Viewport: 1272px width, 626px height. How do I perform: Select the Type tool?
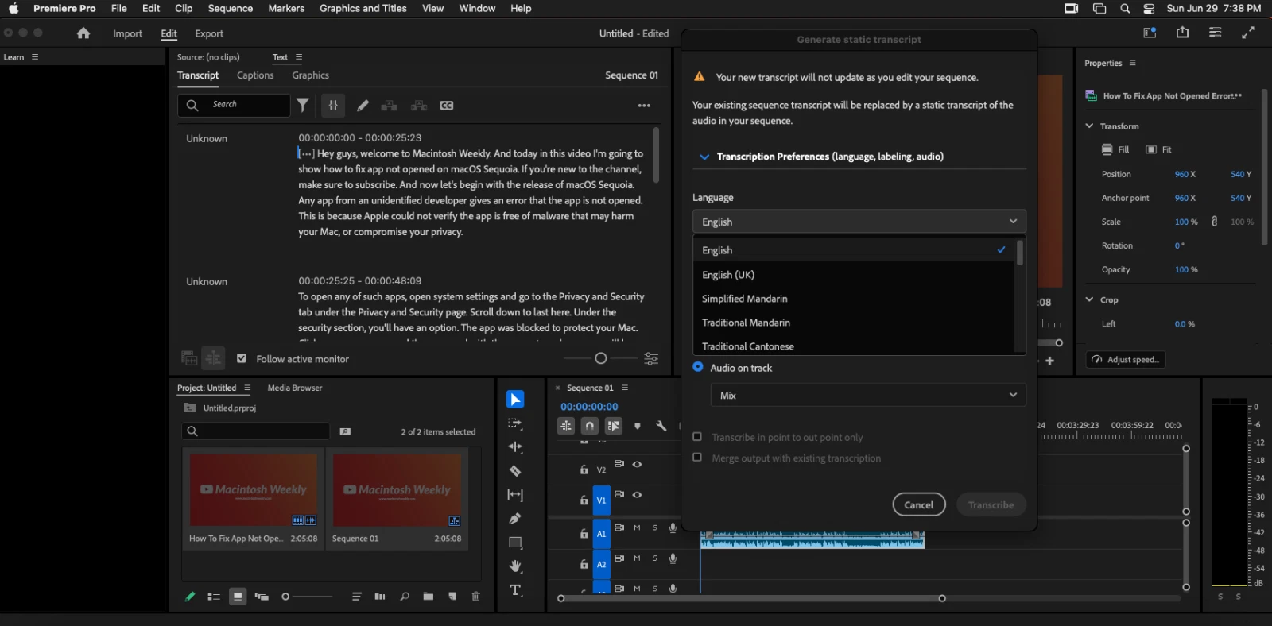click(x=515, y=590)
